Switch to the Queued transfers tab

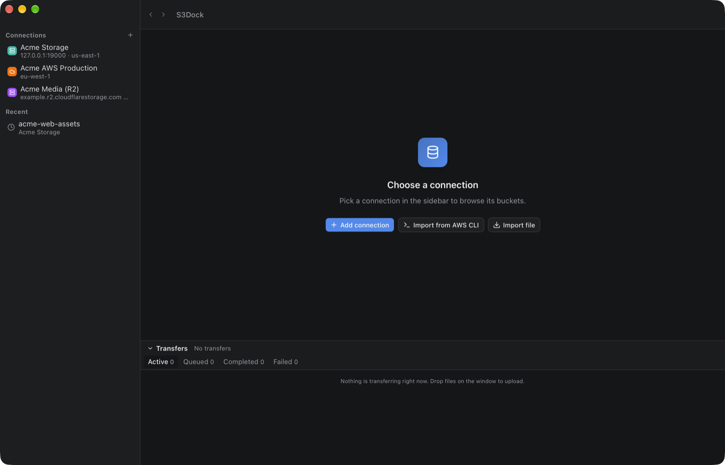click(x=198, y=362)
